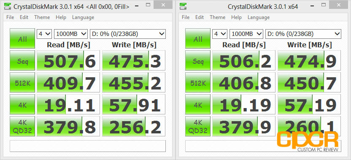
Task: Expand the 1000MB size dropdown in left window
Action: [x=71, y=34]
